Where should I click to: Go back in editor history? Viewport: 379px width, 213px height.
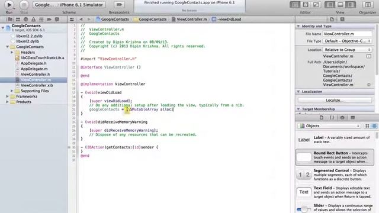81,20
